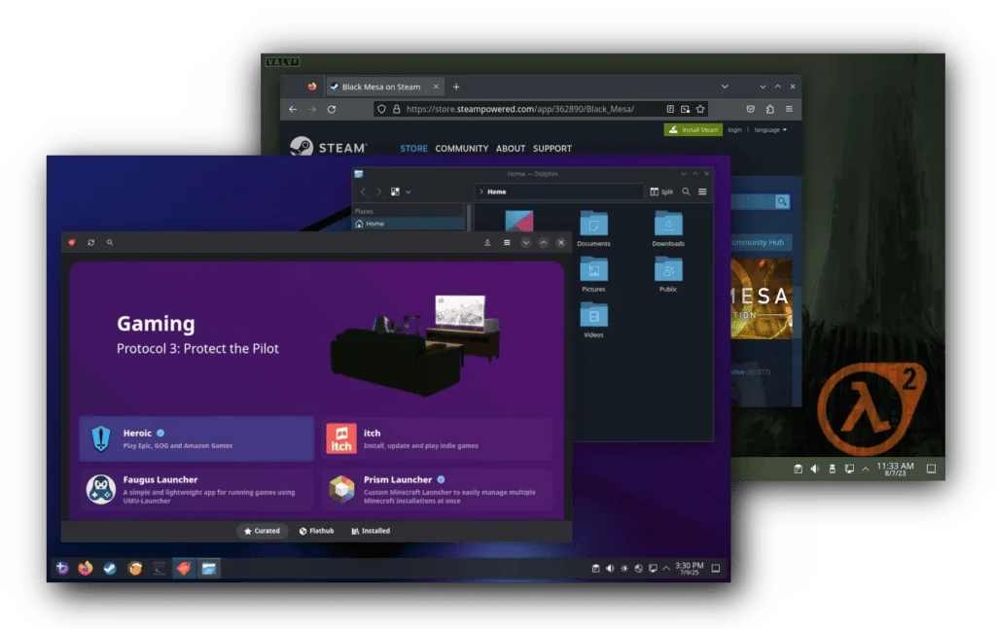Click the login link on the Steam page
The width and height of the screenshot is (996, 629).
point(734,129)
